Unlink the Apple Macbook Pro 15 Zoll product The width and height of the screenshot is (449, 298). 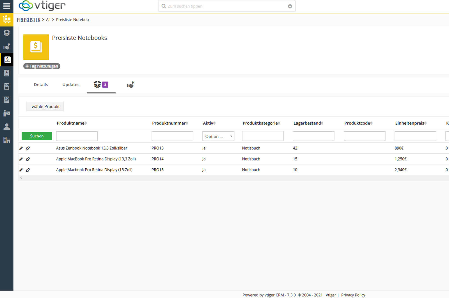pos(28,170)
